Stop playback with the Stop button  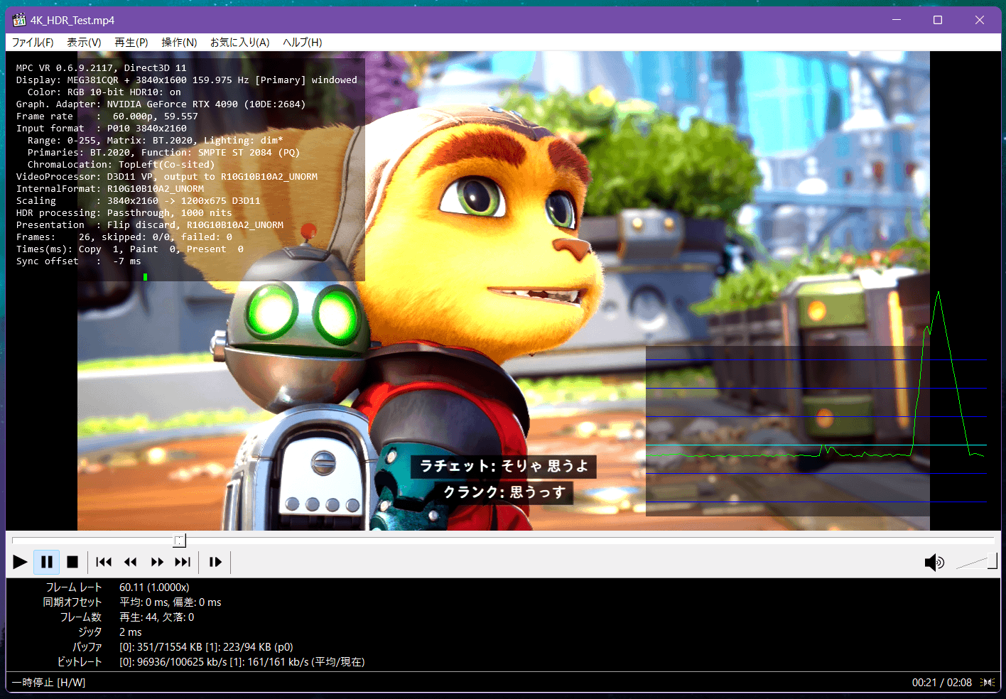tap(72, 562)
